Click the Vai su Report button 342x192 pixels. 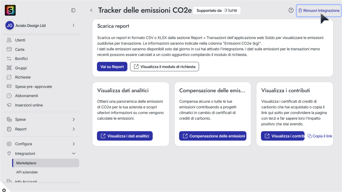coord(112,67)
